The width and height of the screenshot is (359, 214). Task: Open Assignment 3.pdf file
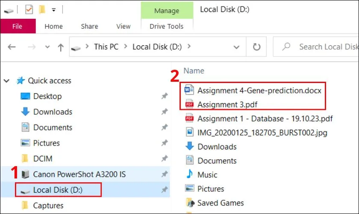coord(227,104)
